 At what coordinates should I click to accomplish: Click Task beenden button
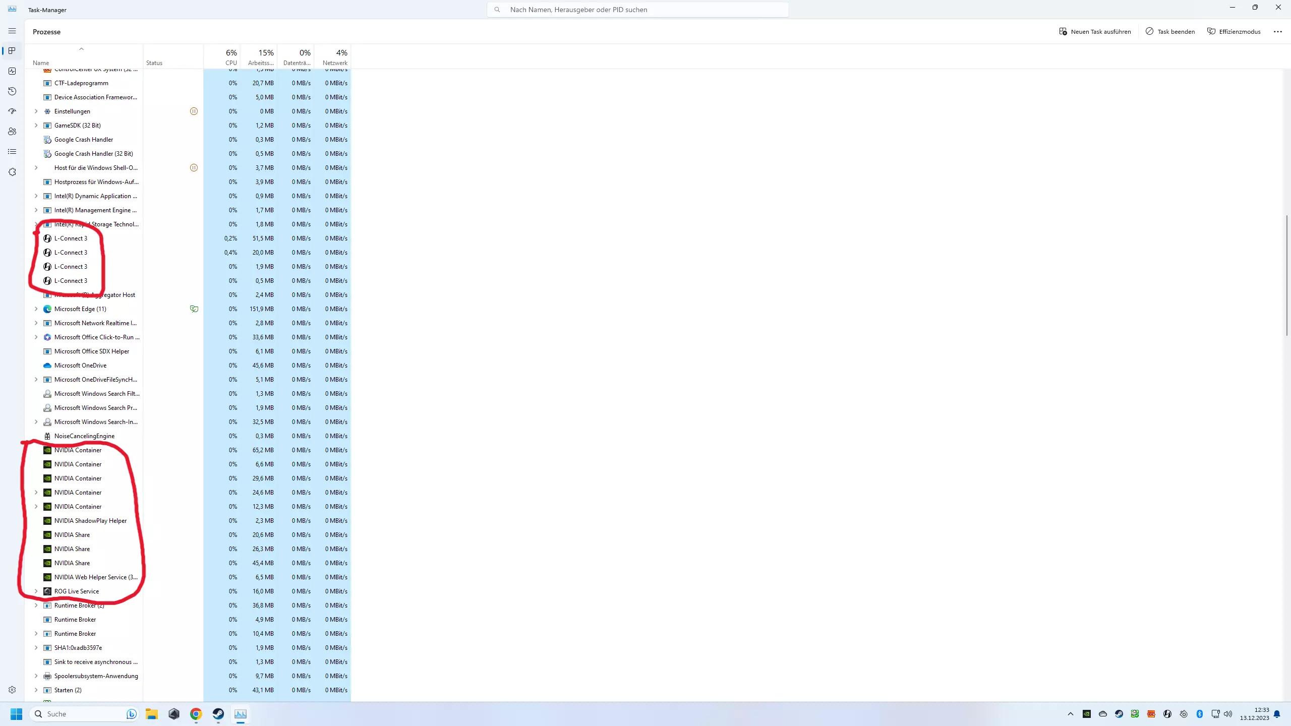1170,31
